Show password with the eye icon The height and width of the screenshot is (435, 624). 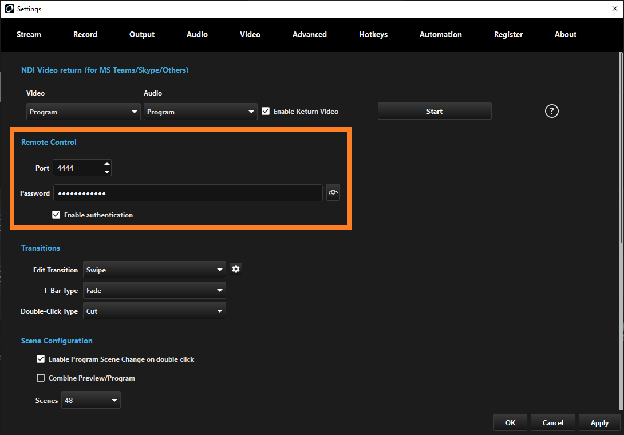coord(333,193)
